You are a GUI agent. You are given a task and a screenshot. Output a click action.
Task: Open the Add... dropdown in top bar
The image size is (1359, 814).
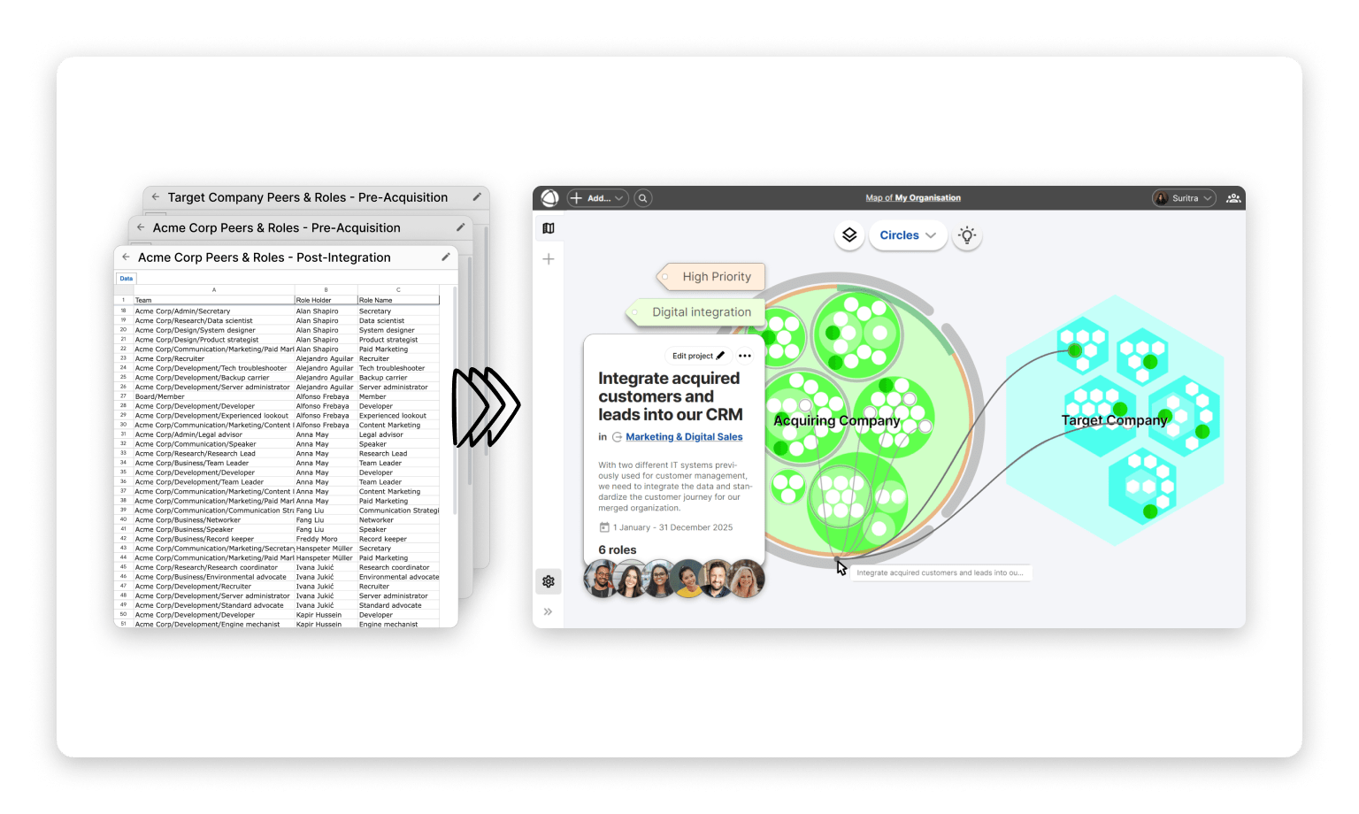tap(597, 198)
